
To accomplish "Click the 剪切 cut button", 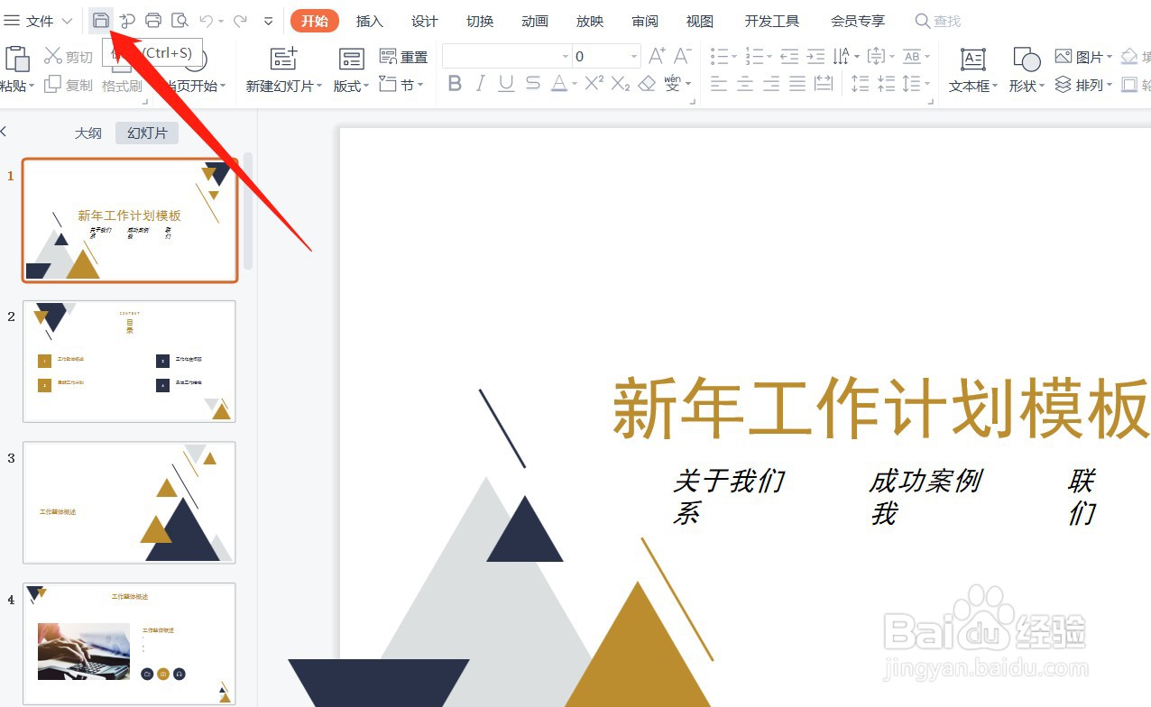I will coord(69,57).
